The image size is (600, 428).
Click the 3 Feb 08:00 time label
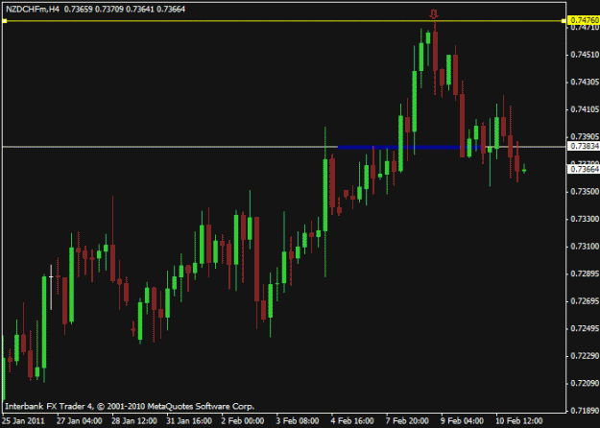pyautogui.click(x=298, y=421)
